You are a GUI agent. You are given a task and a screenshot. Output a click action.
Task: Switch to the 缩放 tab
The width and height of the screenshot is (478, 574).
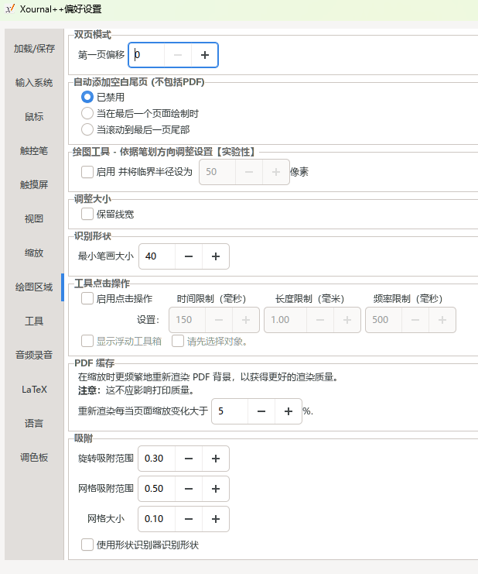pos(34,253)
